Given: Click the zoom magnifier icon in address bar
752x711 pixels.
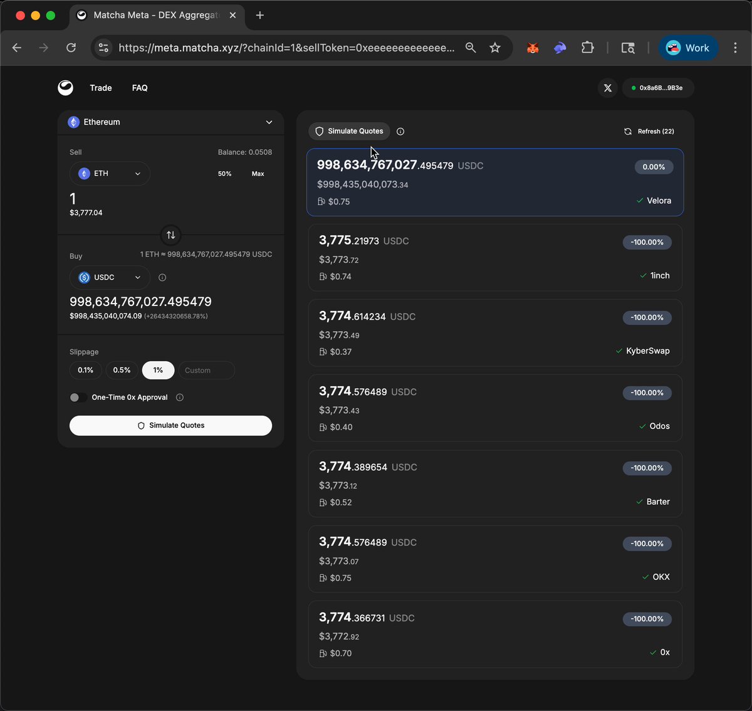Looking at the screenshot, I should (x=471, y=48).
